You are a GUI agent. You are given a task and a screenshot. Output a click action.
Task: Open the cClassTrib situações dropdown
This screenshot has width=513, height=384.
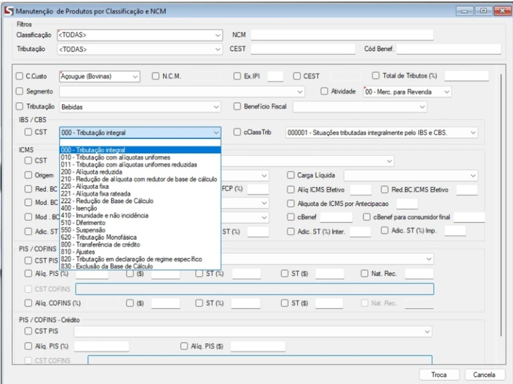pyautogui.click(x=472, y=133)
